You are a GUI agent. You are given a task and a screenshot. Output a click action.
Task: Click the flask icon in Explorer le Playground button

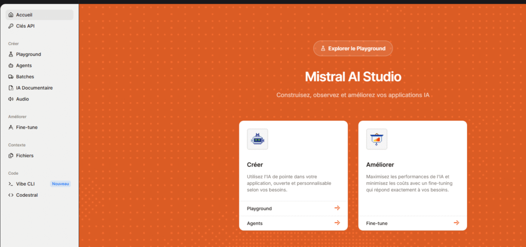323,49
